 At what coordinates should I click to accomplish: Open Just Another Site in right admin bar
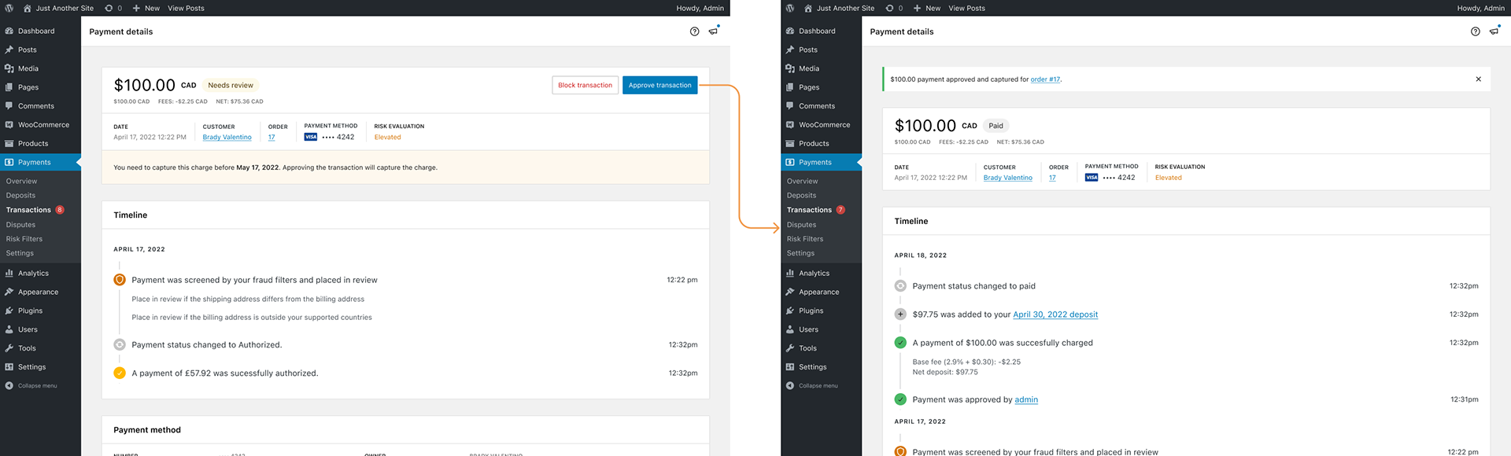pyautogui.click(x=839, y=8)
